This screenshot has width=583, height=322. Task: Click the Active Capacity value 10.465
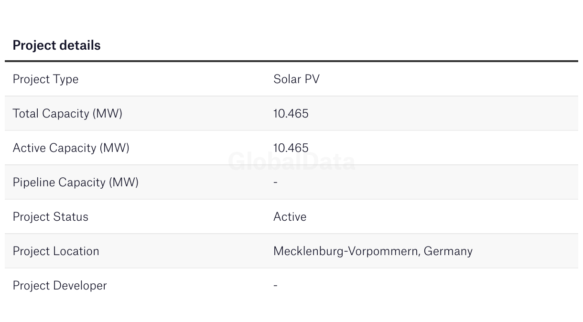click(291, 148)
